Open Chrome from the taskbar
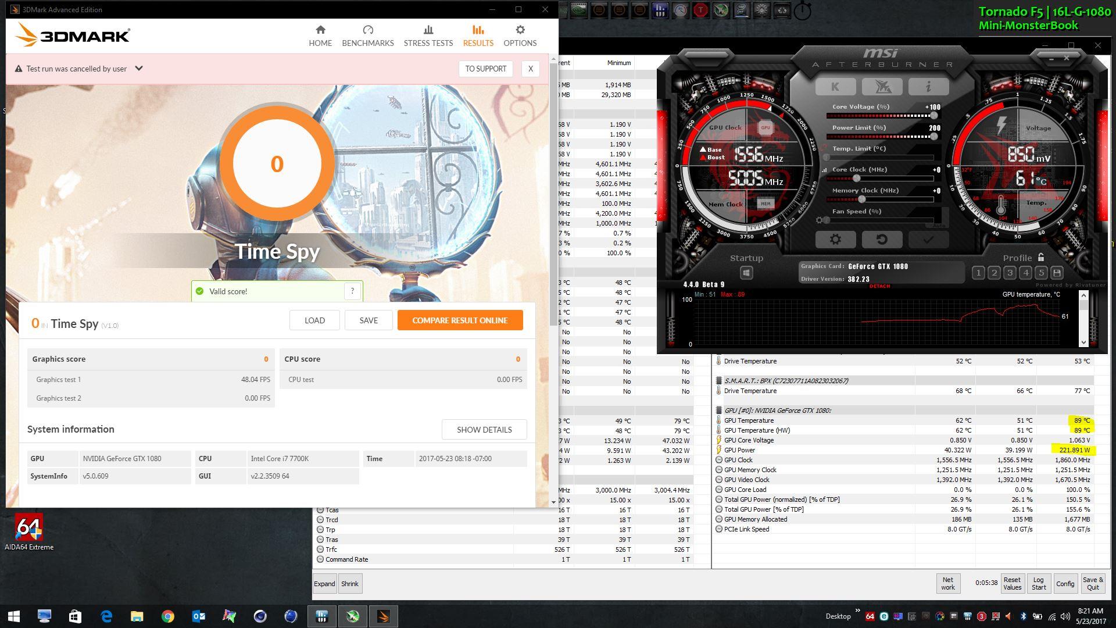Image resolution: width=1116 pixels, height=628 pixels. [x=167, y=616]
